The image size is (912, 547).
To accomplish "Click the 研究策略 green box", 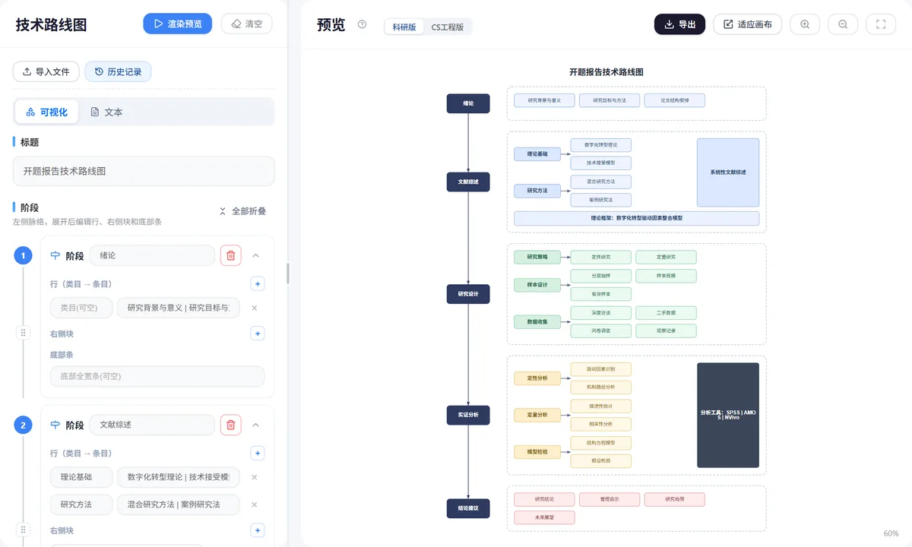I will [x=537, y=257].
